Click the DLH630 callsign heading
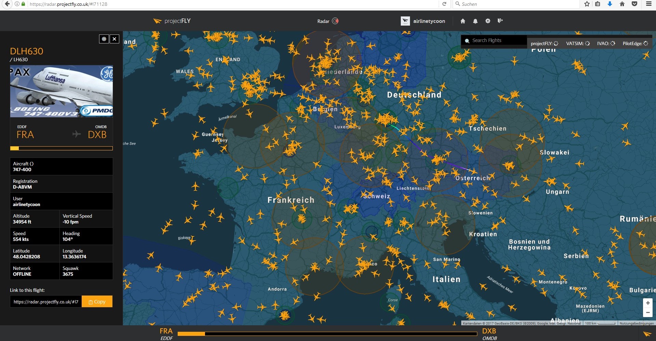This screenshot has height=341, width=656. click(27, 51)
